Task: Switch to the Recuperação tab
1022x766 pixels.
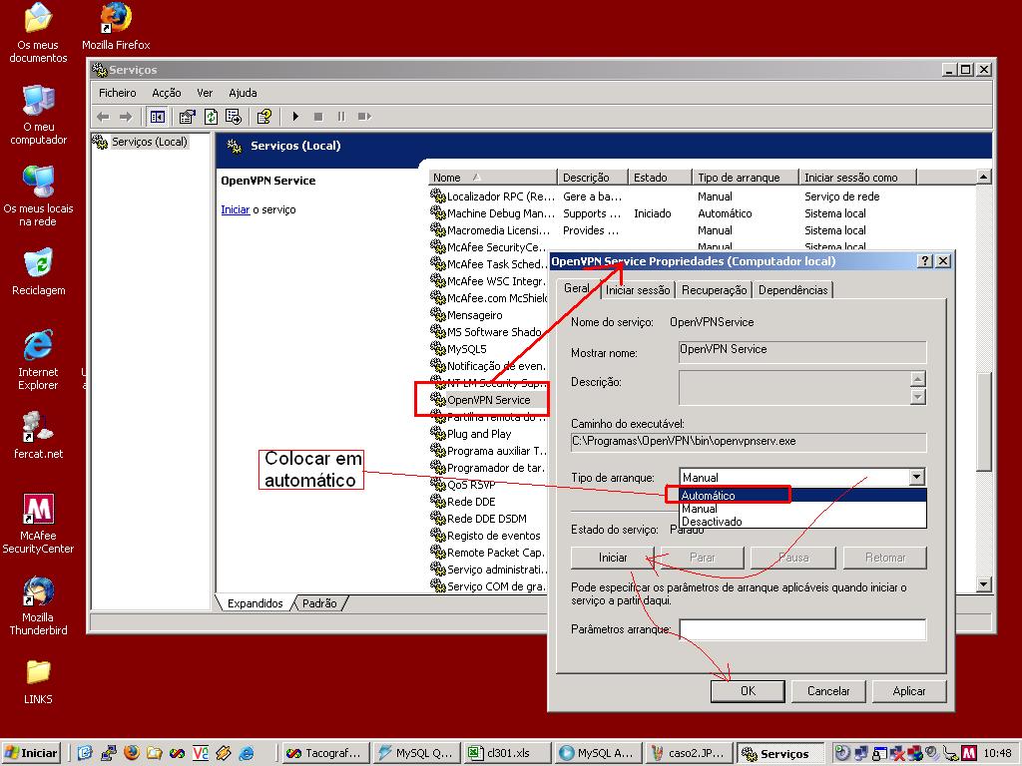Action: (x=714, y=290)
